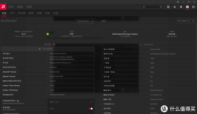Click the 设备 ID row label

(x=106, y=58)
